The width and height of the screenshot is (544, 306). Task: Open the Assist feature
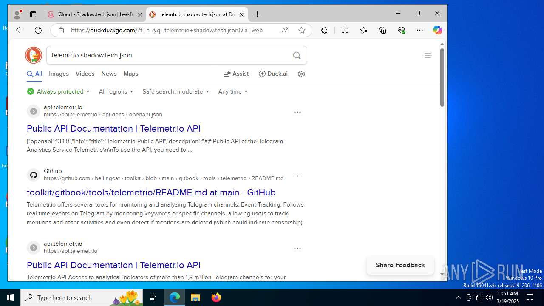pyautogui.click(x=236, y=74)
